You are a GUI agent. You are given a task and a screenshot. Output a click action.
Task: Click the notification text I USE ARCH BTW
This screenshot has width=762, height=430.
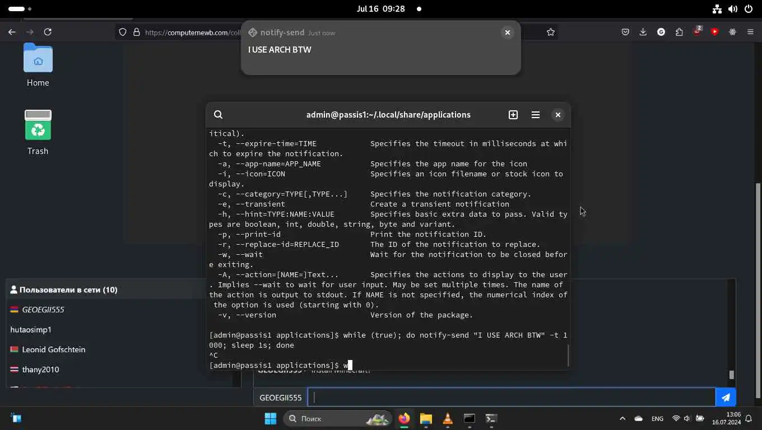[x=280, y=50]
